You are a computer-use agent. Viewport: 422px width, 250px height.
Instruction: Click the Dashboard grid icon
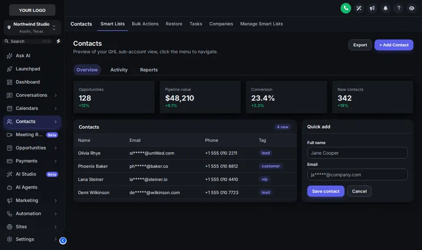coord(9,82)
